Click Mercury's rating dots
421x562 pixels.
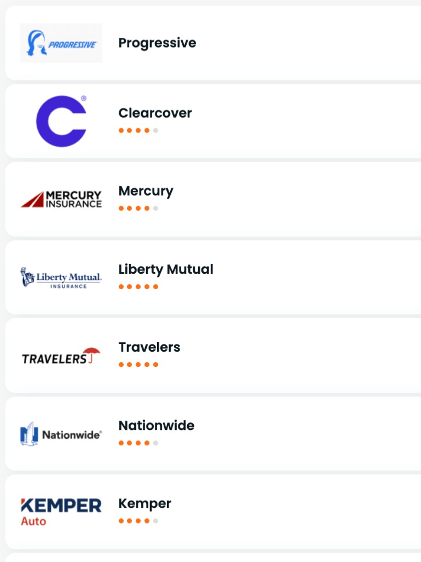coord(139,209)
